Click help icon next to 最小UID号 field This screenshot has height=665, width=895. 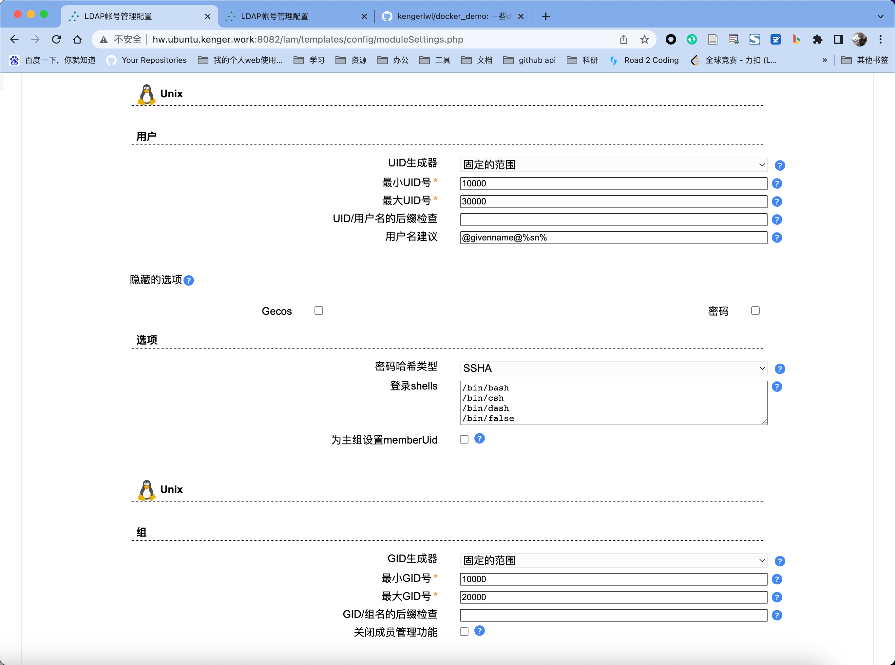point(777,183)
